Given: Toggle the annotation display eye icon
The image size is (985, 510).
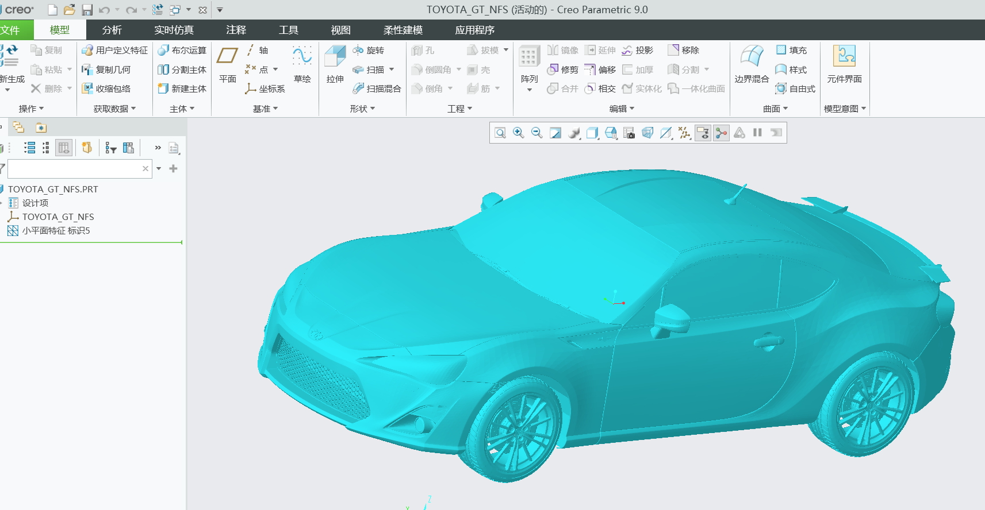Looking at the screenshot, I should (x=703, y=133).
